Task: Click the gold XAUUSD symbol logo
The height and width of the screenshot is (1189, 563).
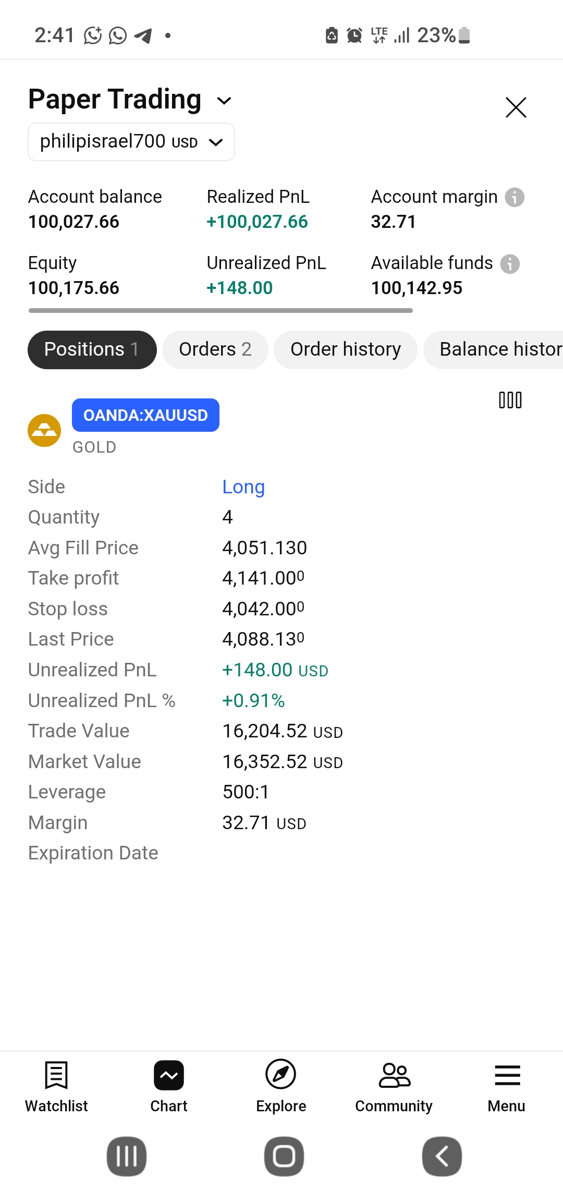Action: click(x=44, y=430)
